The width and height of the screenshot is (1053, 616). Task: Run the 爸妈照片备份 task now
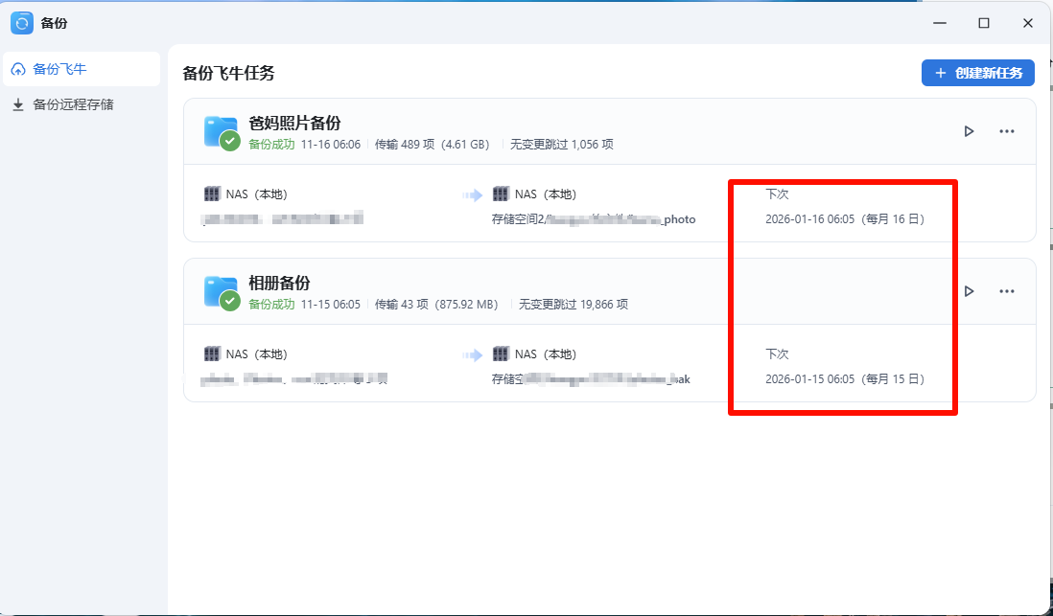969,131
